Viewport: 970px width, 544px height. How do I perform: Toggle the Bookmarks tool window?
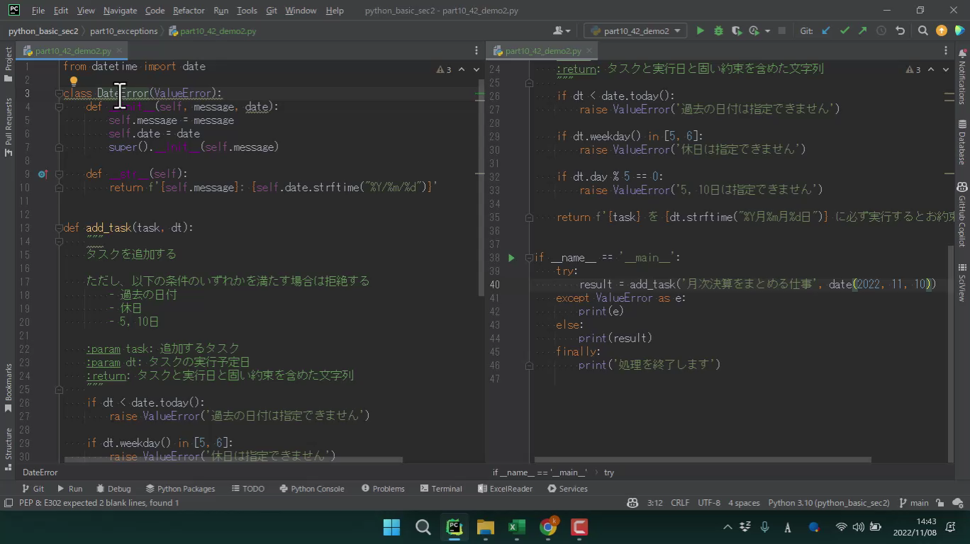click(x=9, y=387)
